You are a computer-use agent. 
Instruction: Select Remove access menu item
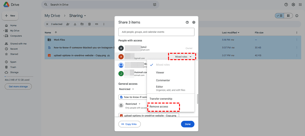[x=171, y=107]
